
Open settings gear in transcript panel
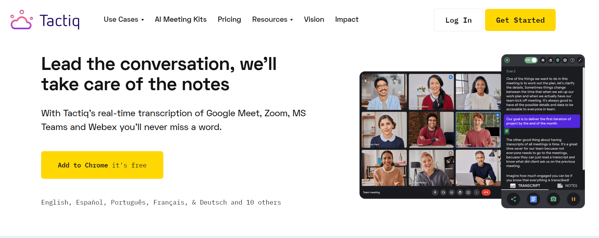point(565,60)
